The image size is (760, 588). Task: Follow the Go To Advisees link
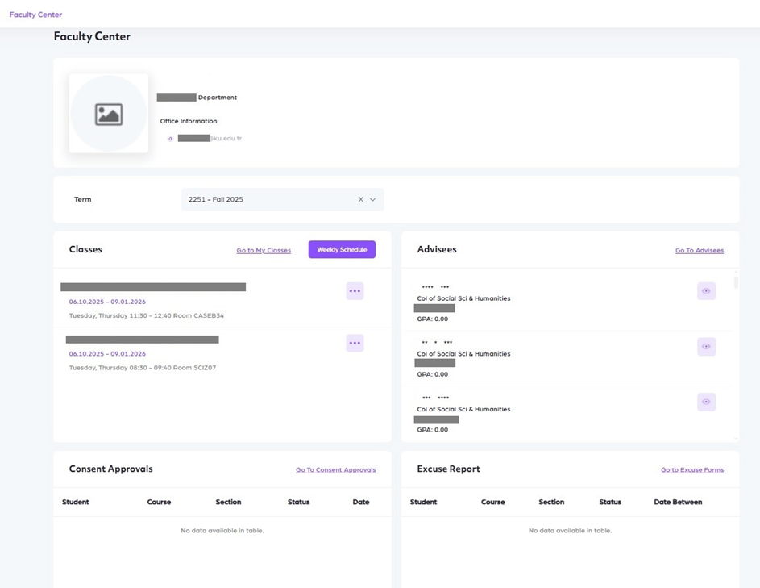coord(699,251)
